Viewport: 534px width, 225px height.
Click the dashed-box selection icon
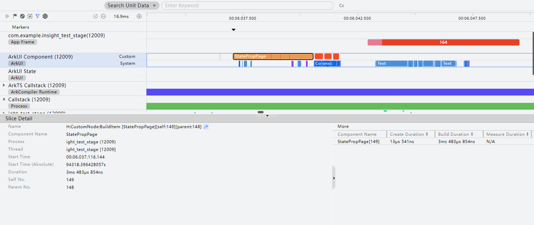click(30, 16)
